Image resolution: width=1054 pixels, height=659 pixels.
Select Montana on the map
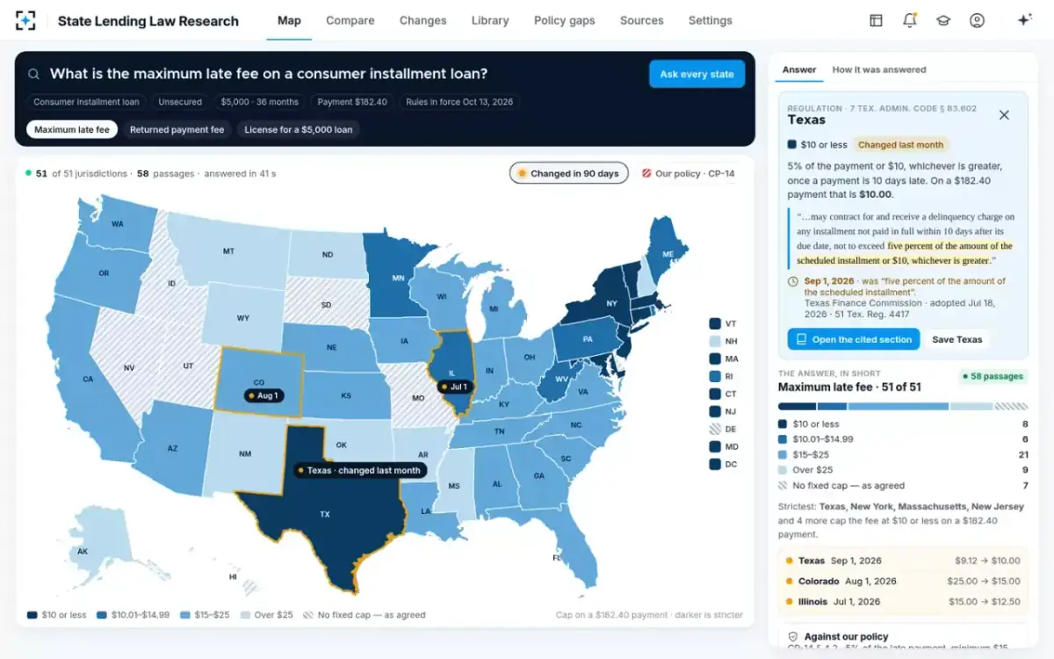[x=228, y=251]
